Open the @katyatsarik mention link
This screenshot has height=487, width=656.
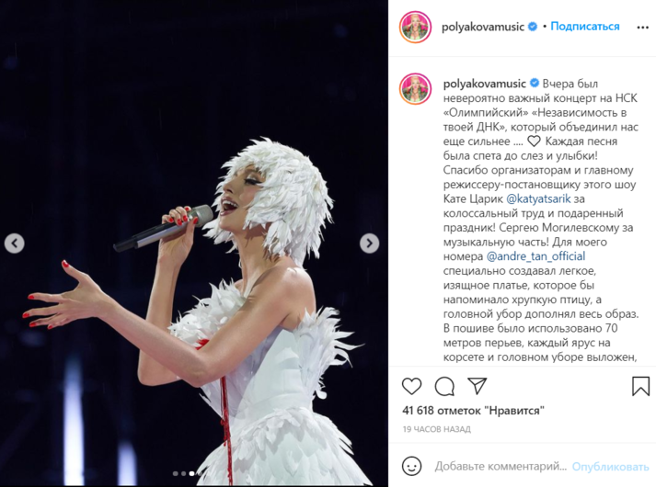538,198
